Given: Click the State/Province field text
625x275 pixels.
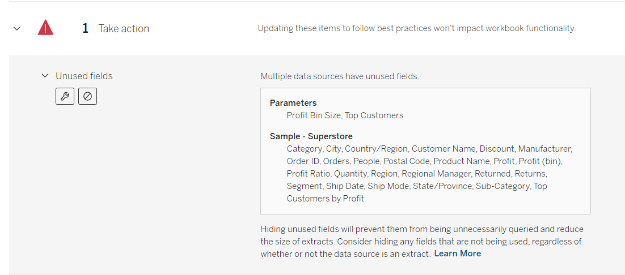Looking at the screenshot, I should [x=440, y=186].
